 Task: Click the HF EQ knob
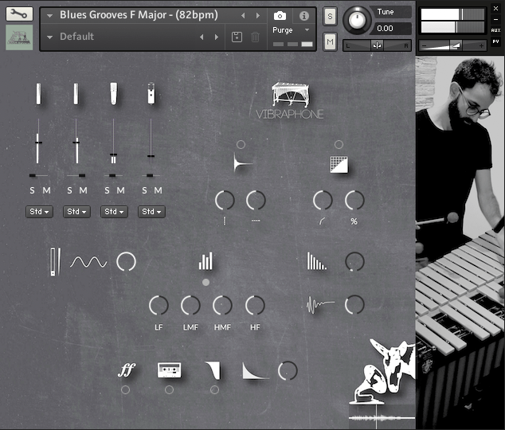pos(255,305)
